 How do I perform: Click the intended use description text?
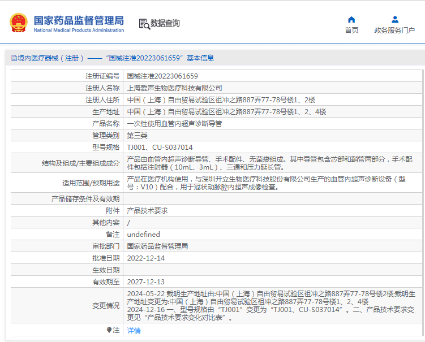pyautogui.click(x=266, y=183)
